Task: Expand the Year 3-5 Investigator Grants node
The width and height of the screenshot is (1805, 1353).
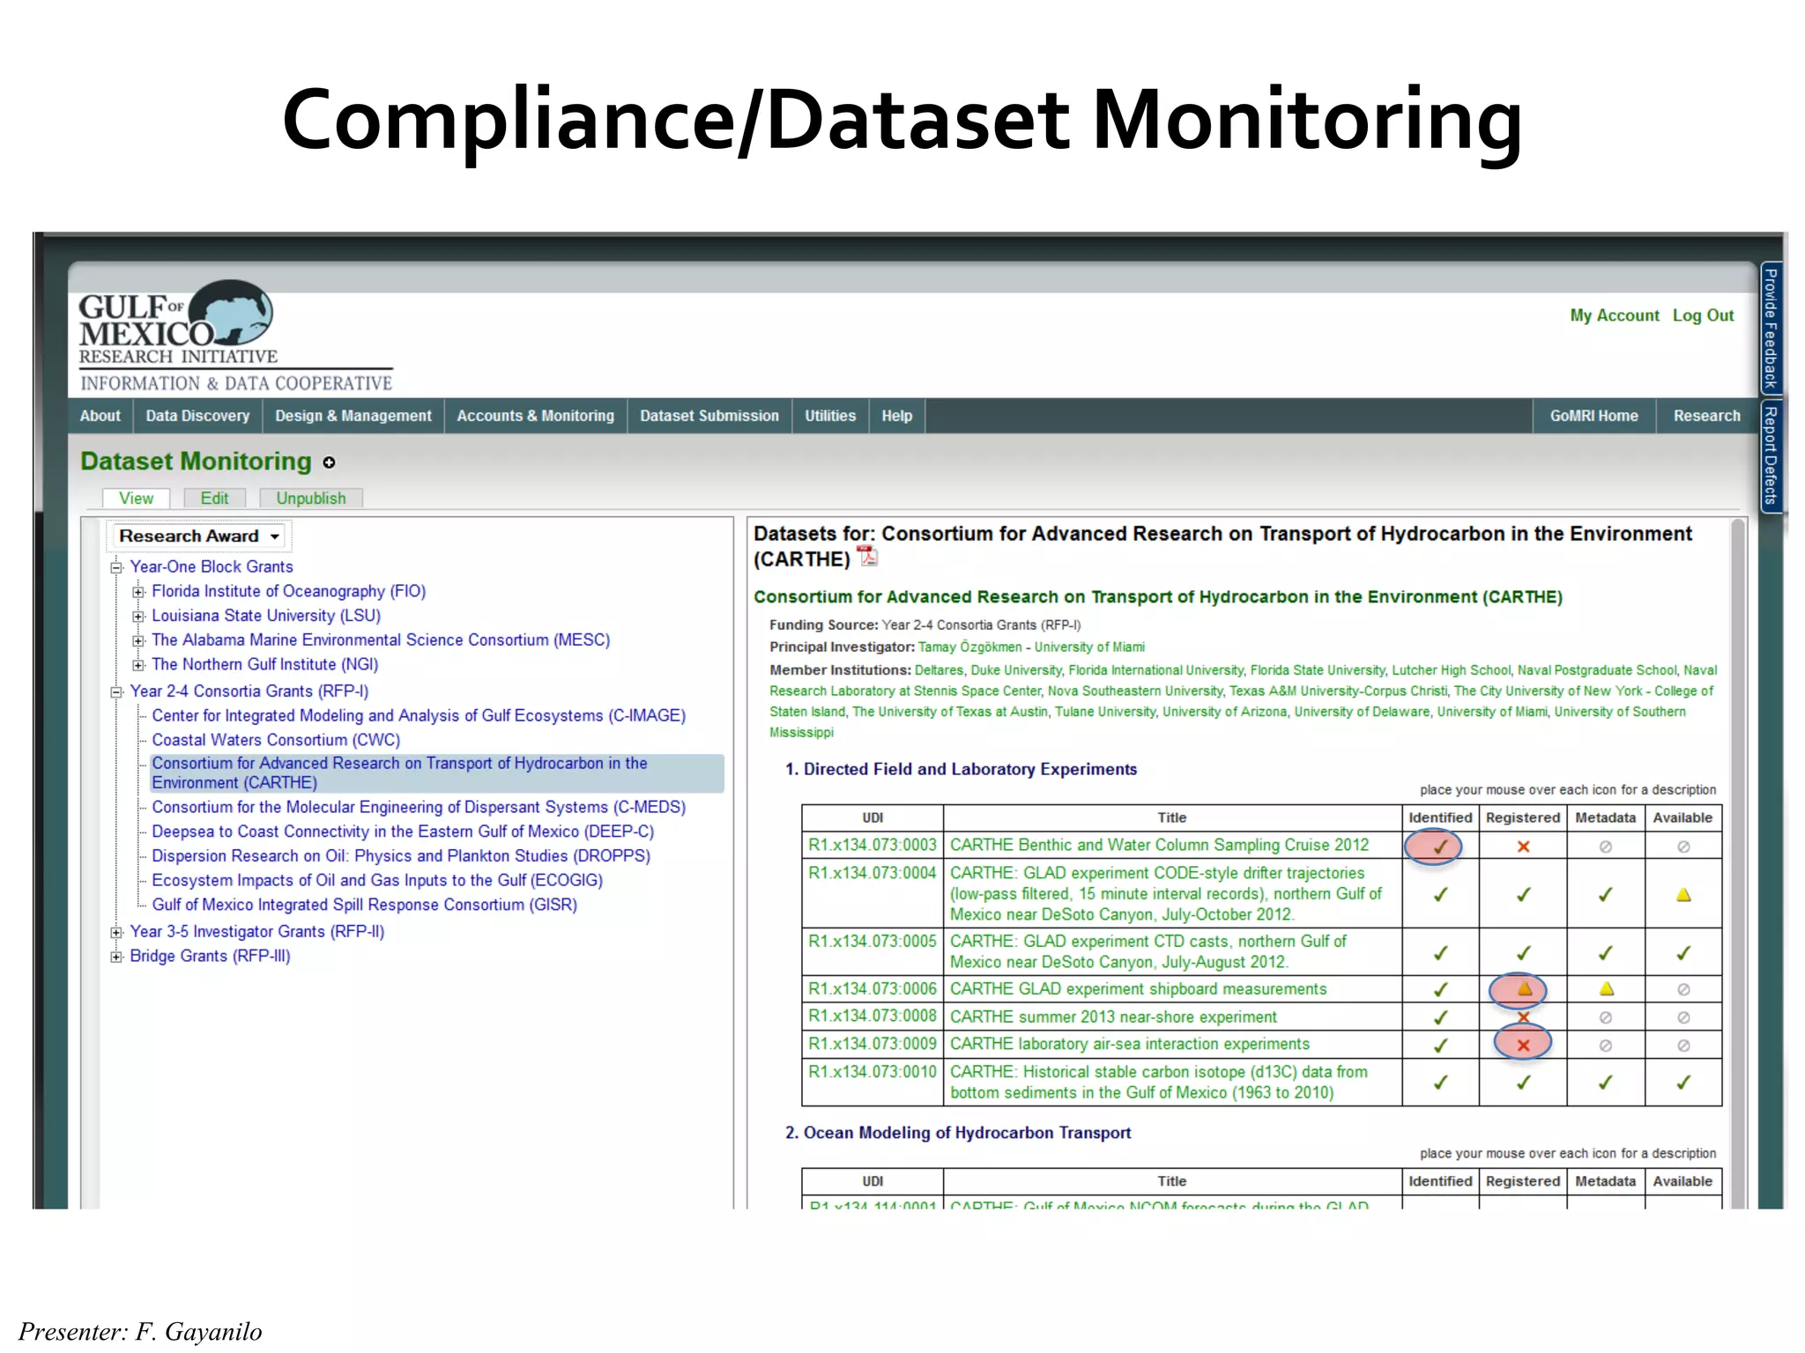Action: click(115, 932)
